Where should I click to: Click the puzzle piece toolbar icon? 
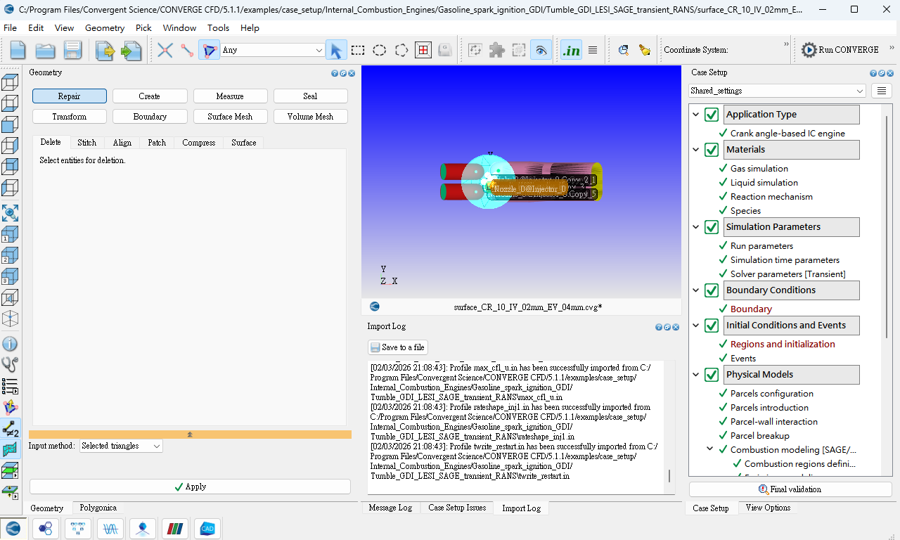click(x=496, y=50)
